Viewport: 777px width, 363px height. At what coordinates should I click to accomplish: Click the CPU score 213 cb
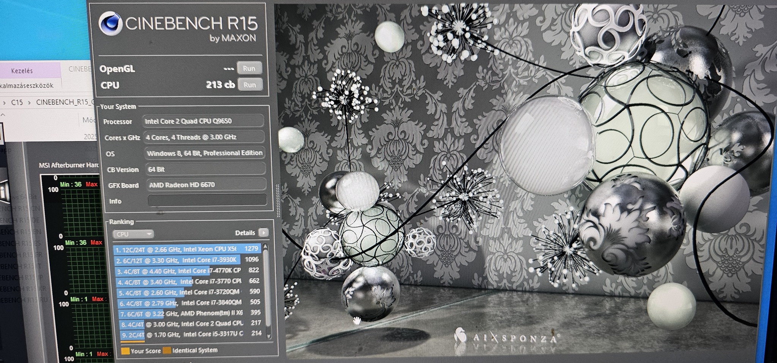click(x=220, y=85)
